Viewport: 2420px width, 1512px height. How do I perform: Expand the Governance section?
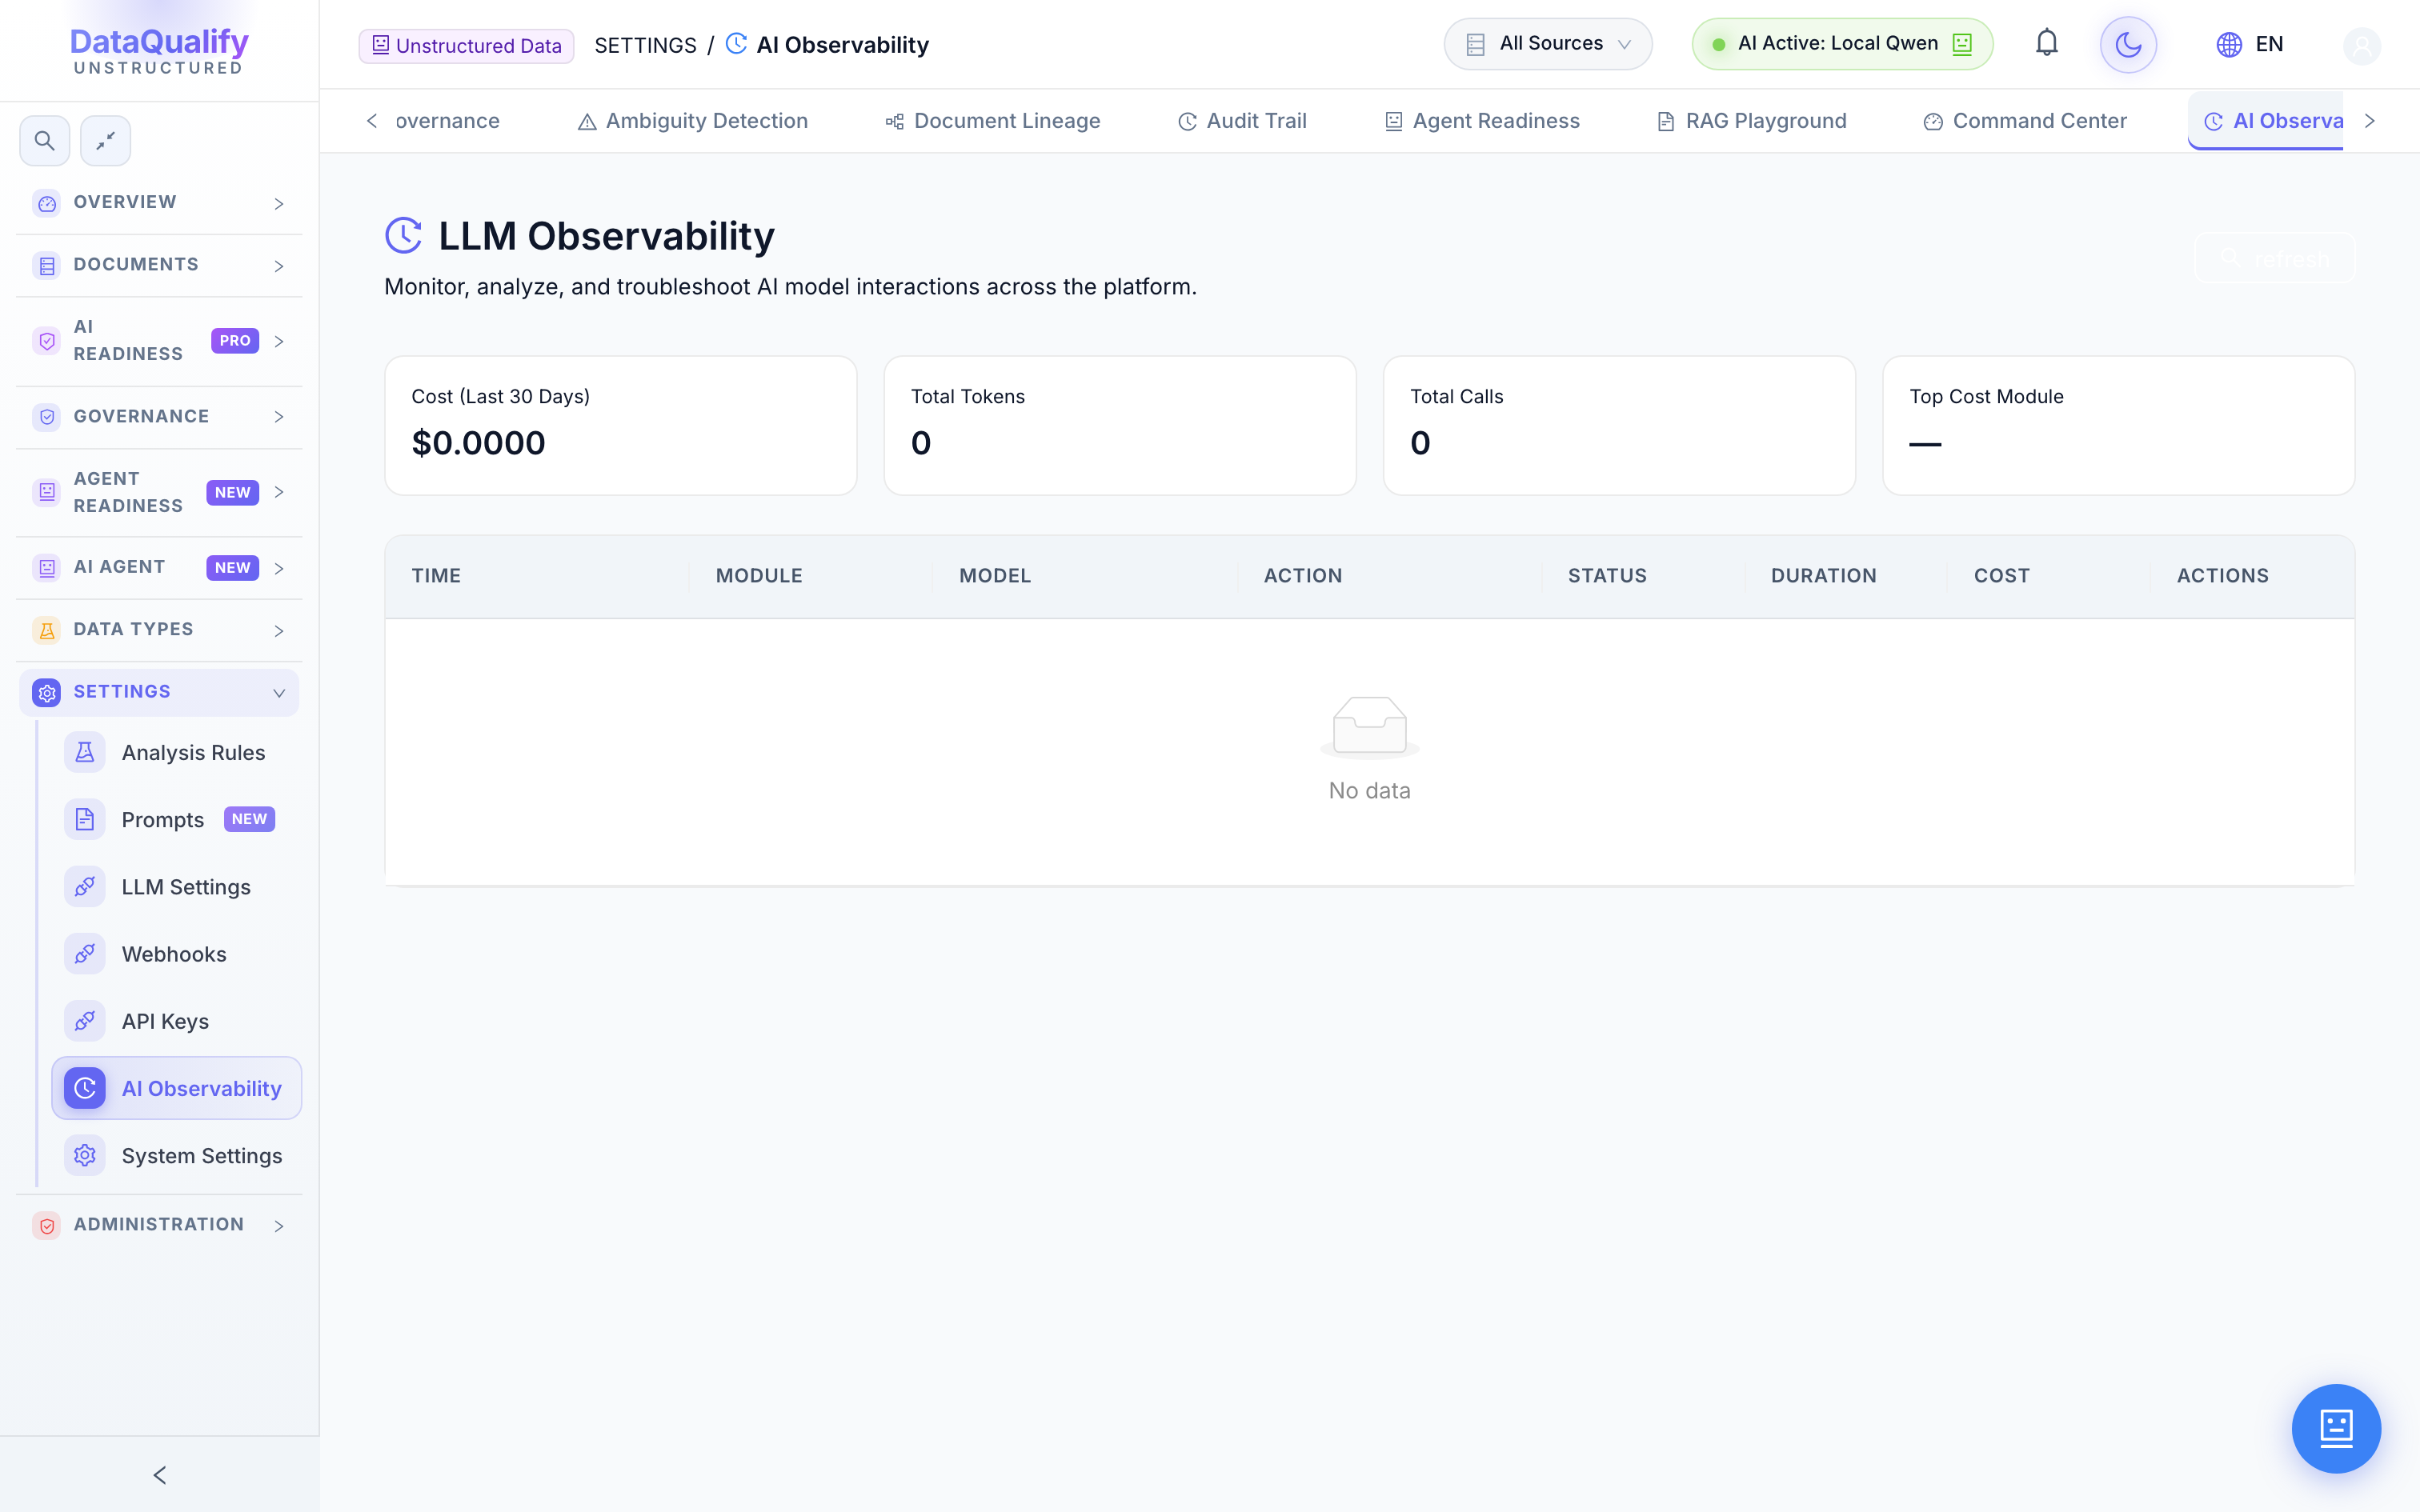pos(159,417)
